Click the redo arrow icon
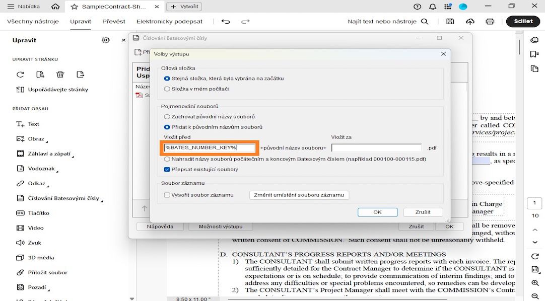 click(245, 22)
